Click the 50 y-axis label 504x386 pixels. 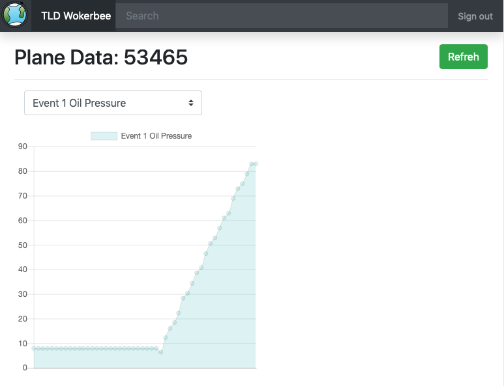tap(23, 245)
